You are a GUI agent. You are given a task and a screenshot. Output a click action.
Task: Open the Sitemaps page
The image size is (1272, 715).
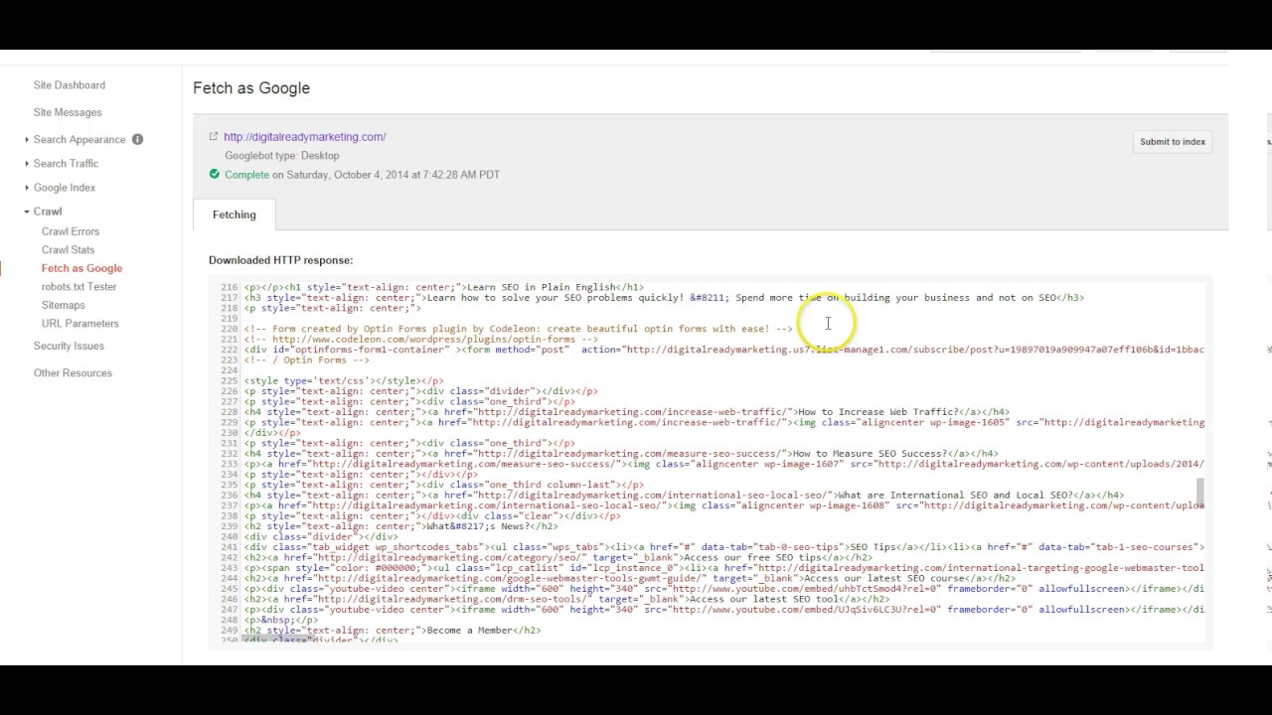[x=64, y=305]
